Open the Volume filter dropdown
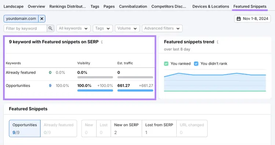 (x=127, y=28)
